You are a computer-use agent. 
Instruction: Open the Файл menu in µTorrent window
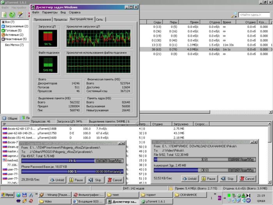point(5,7)
